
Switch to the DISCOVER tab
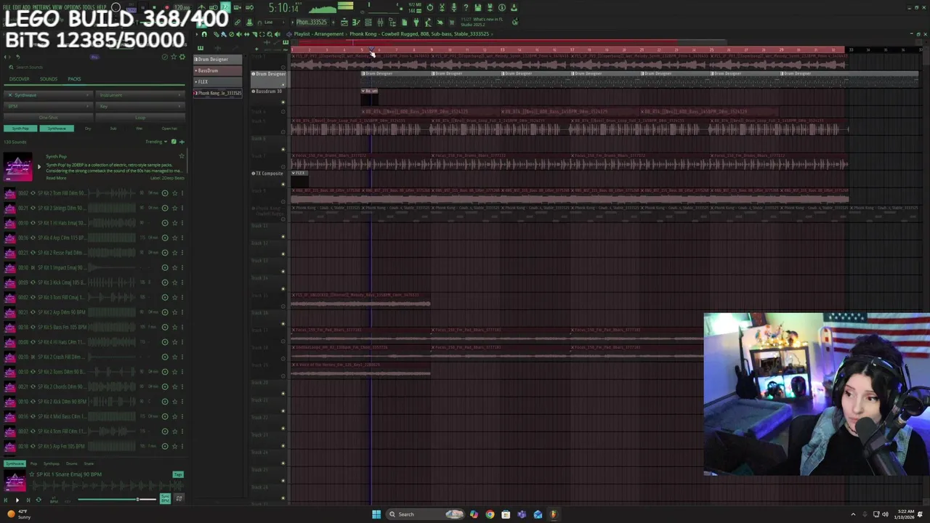19,79
